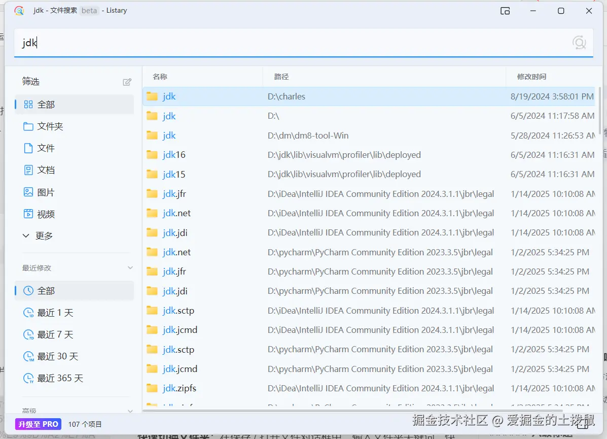Click folder icon of the jdk.zipfs row
The image size is (607, 439).
coord(152,388)
